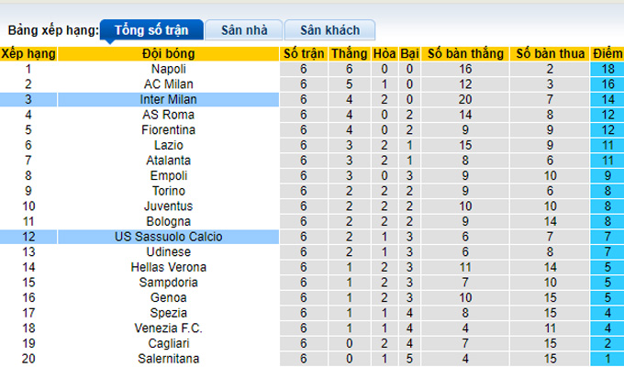The width and height of the screenshot is (624, 367).
Task: Select Atalanta in the standings
Action: (167, 160)
